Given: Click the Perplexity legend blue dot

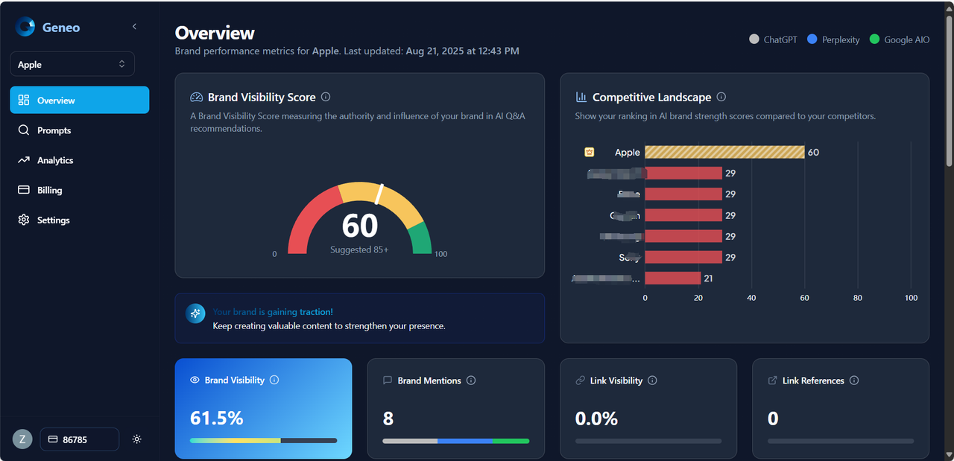Looking at the screenshot, I should pos(812,39).
